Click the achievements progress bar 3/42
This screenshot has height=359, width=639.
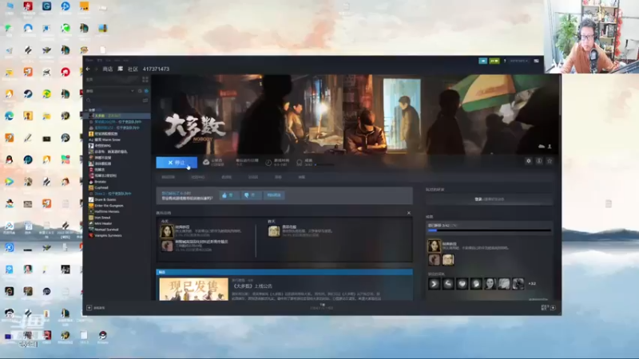tap(489, 231)
